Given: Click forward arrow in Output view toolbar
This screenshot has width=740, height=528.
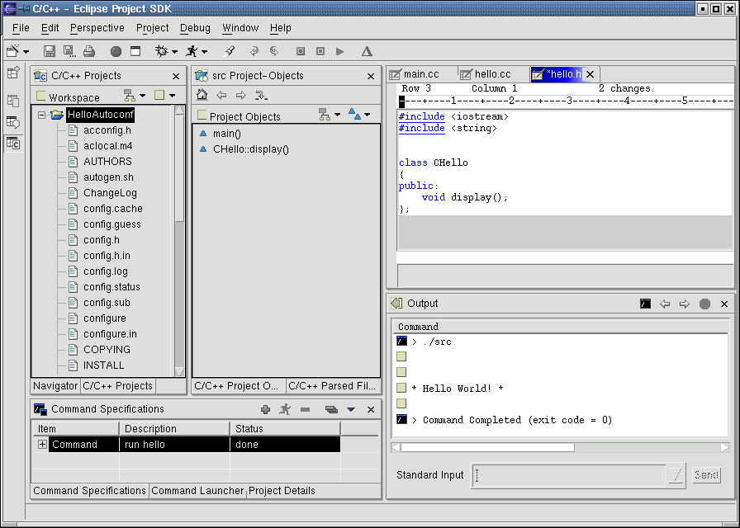Looking at the screenshot, I should [x=684, y=304].
